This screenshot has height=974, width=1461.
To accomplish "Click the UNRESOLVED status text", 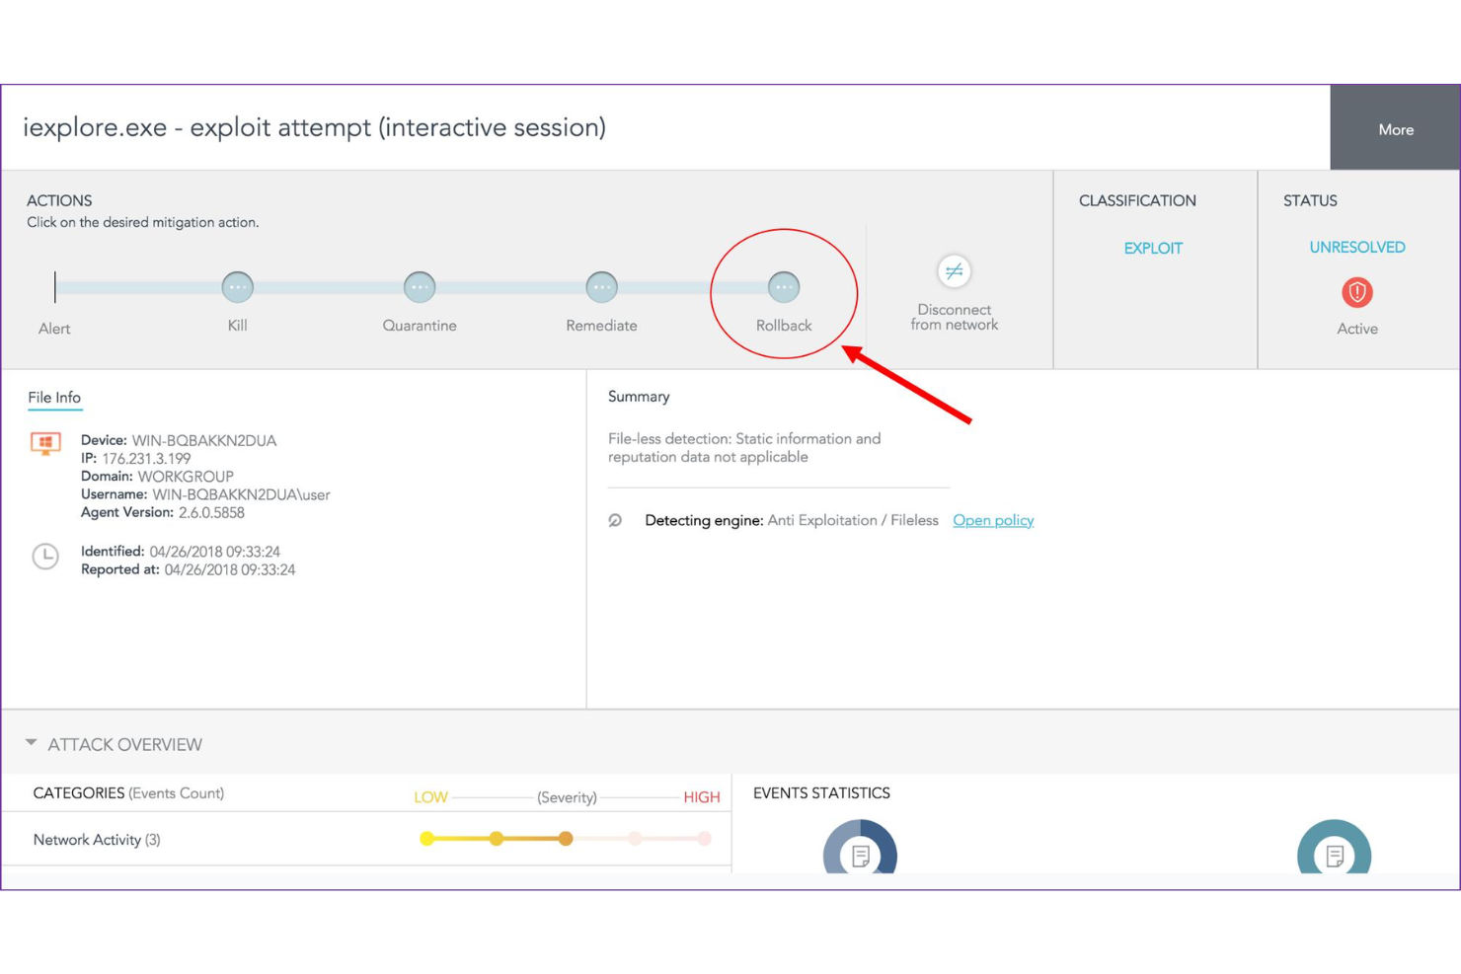I will pos(1356,247).
